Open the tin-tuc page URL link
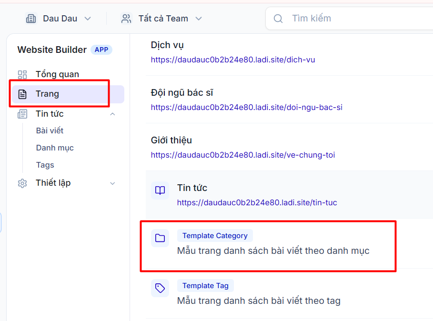This screenshot has height=321, width=433. 257,202
